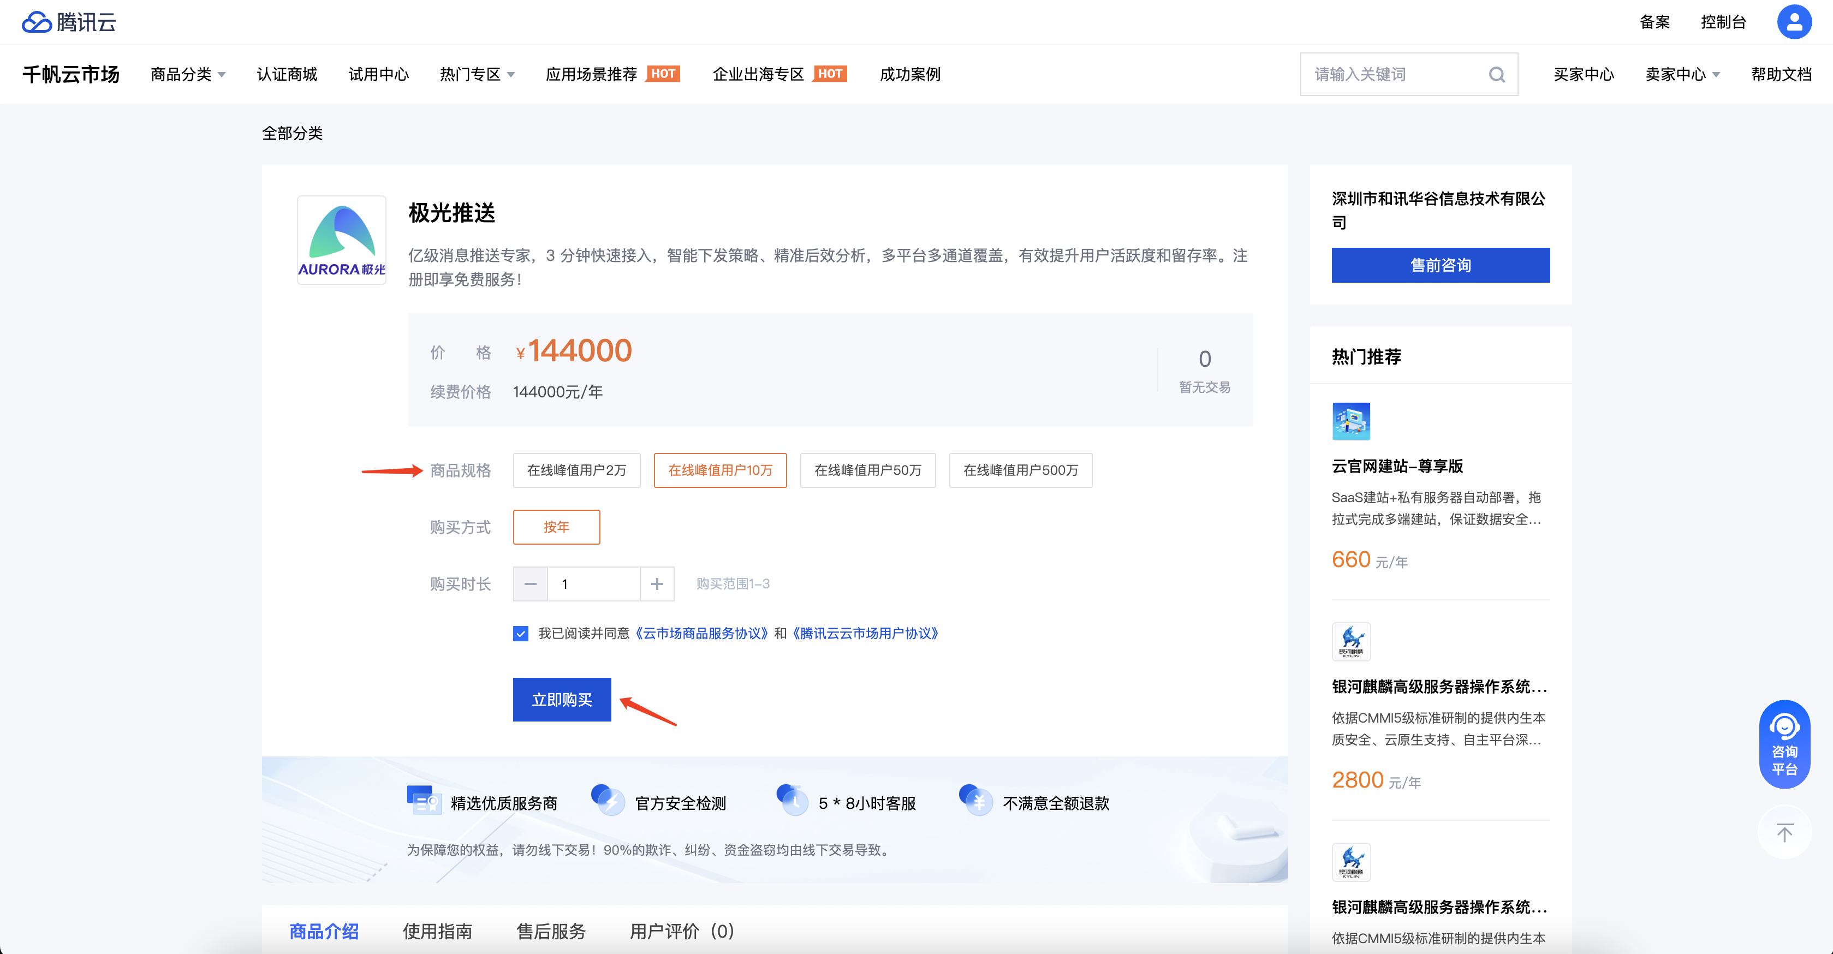Click the Tencent Cloud logo
1833x954 pixels.
click(69, 22)
